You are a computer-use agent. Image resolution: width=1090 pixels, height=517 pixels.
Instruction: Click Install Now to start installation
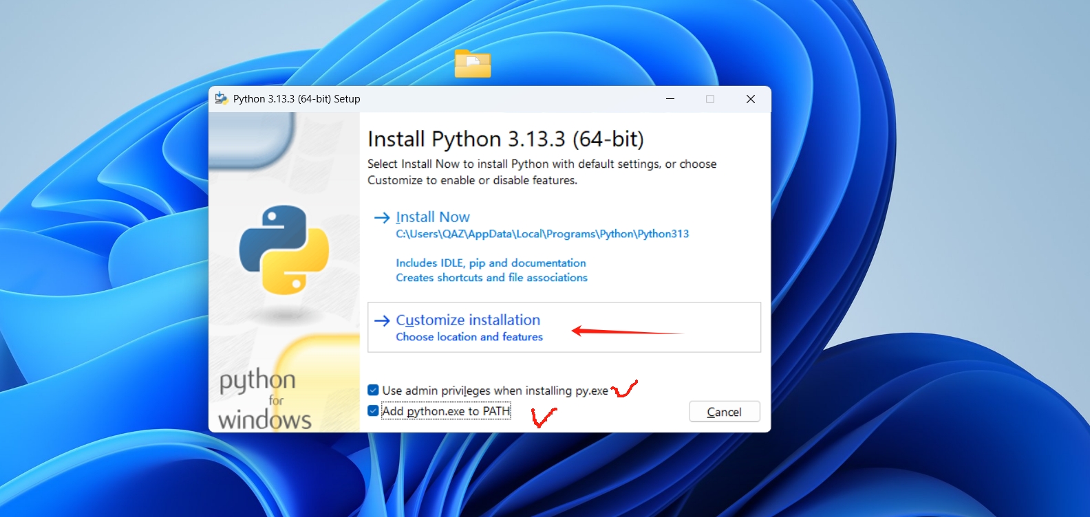pyautogui.click(x=433, y=217)
